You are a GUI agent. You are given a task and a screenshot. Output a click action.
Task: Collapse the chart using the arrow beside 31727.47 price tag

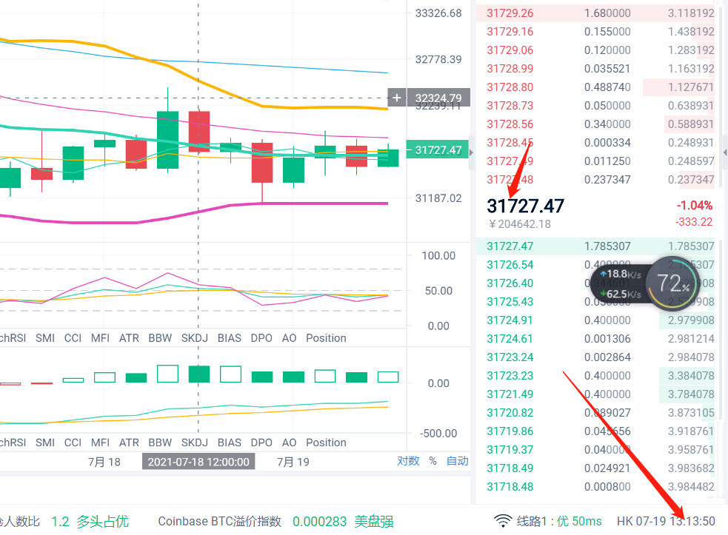pyautogui.click(x=471, y=152)
